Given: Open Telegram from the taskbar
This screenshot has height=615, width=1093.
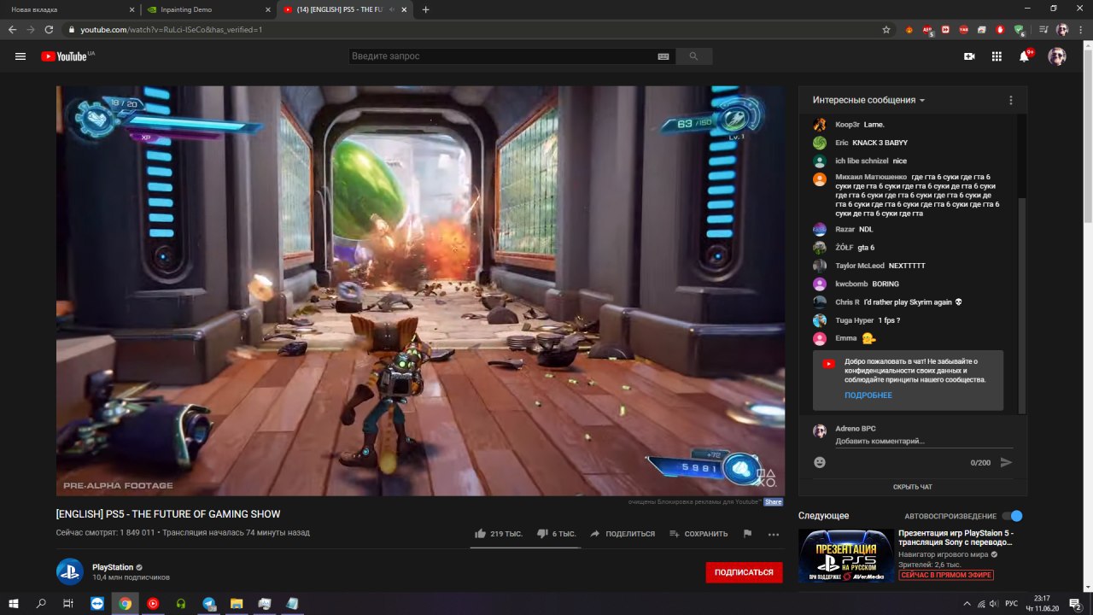Looking at the screenshot, I should coord(208,603).
